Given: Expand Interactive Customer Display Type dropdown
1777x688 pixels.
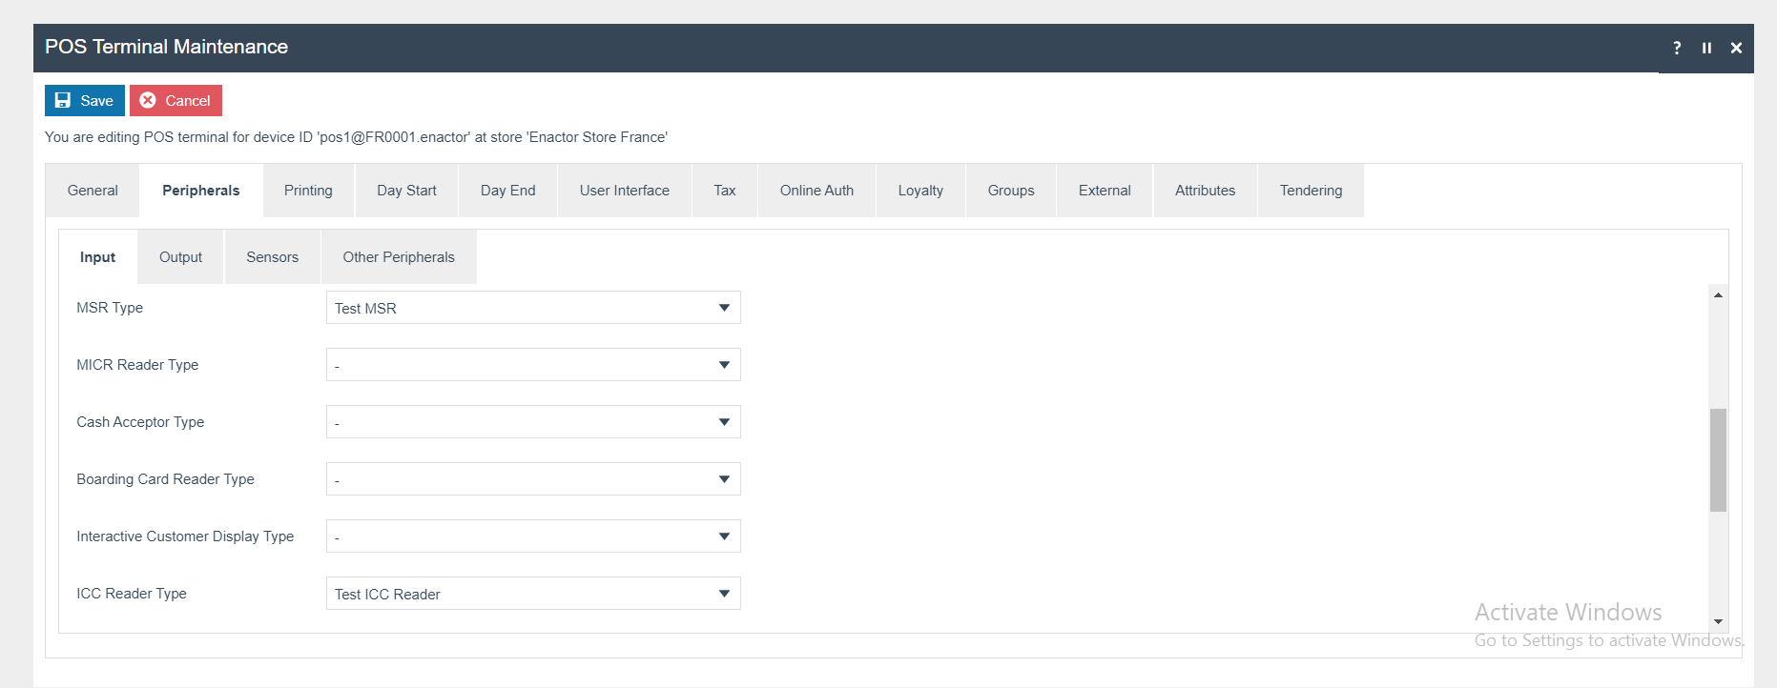Looking at the screenshot, I should pyautogui.click(x=533, y=536).
